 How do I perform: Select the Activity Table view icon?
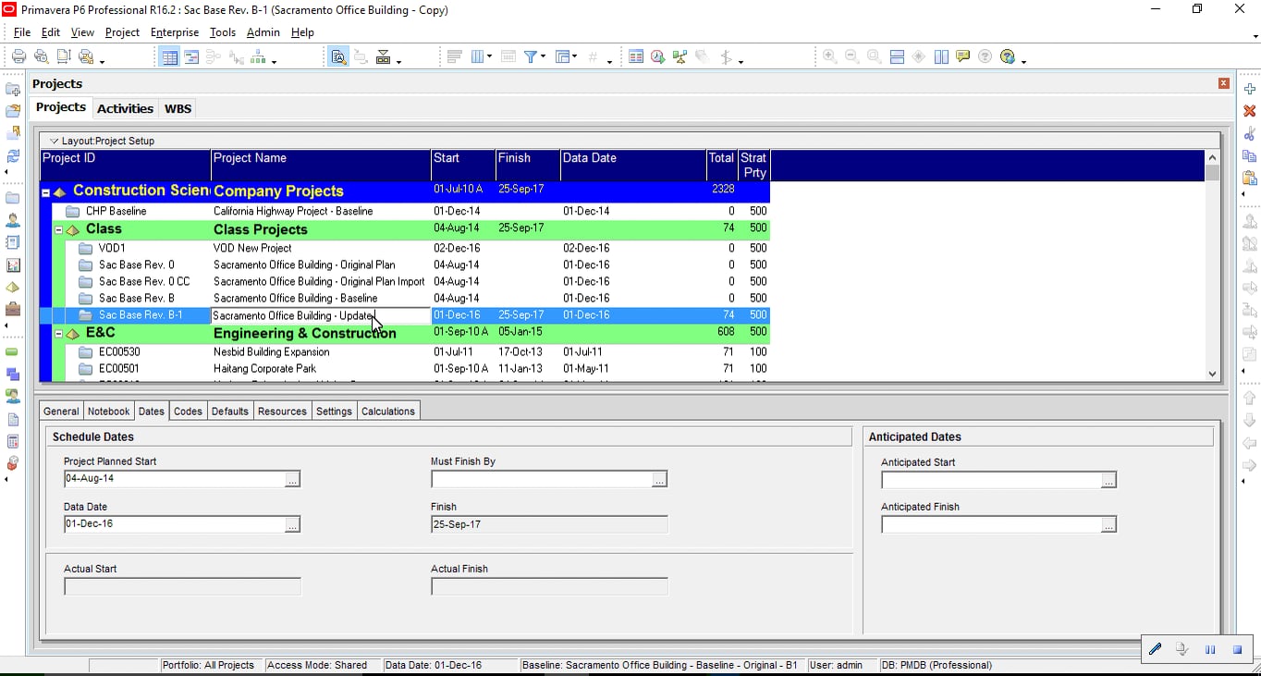(169, 57)
